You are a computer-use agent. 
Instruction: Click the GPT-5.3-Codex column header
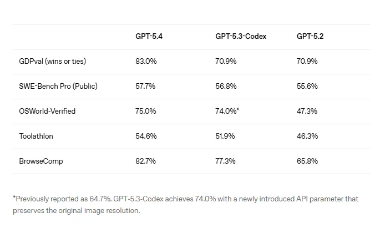(x=241, y=37)
